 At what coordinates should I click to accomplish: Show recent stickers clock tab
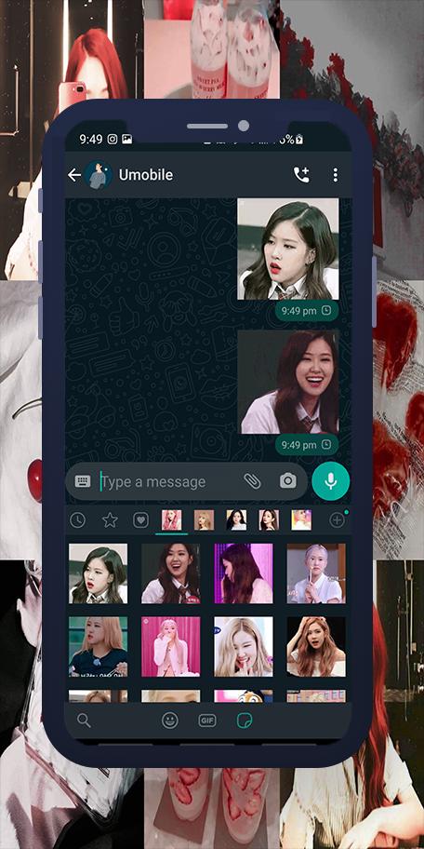(x=77, y=520)
